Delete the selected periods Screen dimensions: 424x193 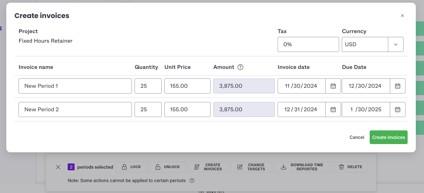coord(350,167)
